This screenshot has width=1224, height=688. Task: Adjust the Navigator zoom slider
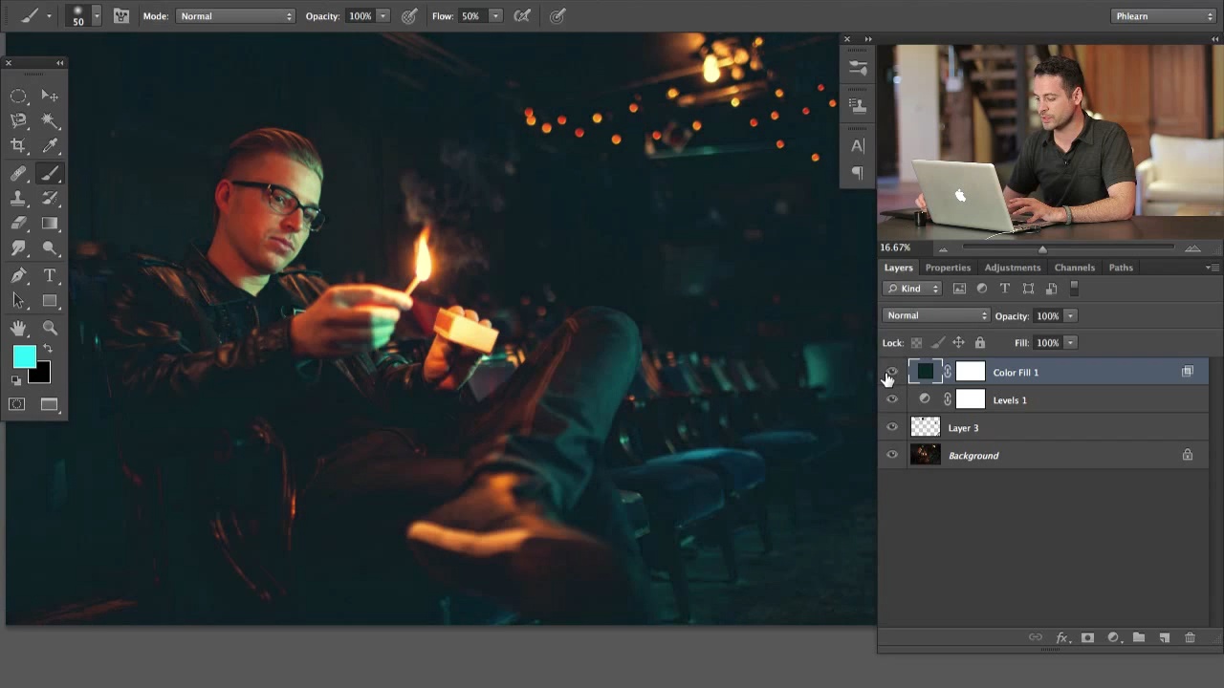(x=1042, y=249)
